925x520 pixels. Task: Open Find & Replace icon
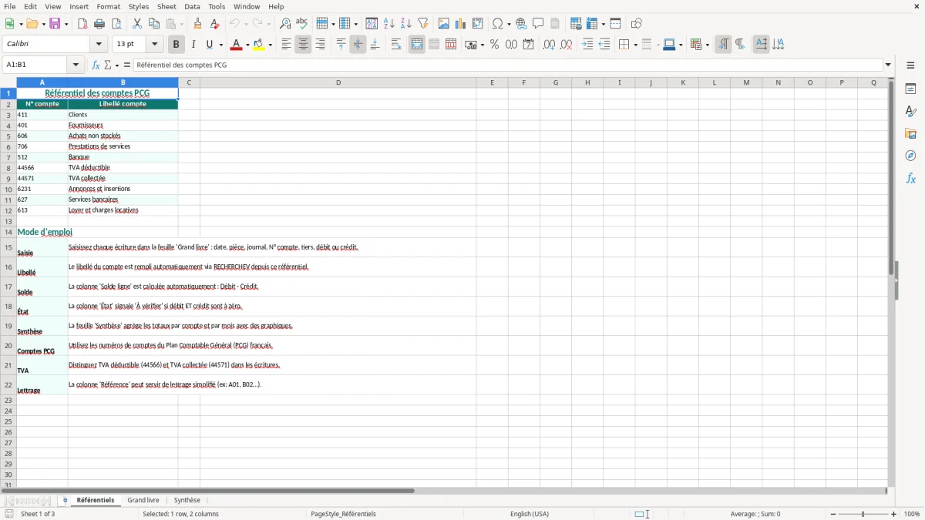[285, 24]
